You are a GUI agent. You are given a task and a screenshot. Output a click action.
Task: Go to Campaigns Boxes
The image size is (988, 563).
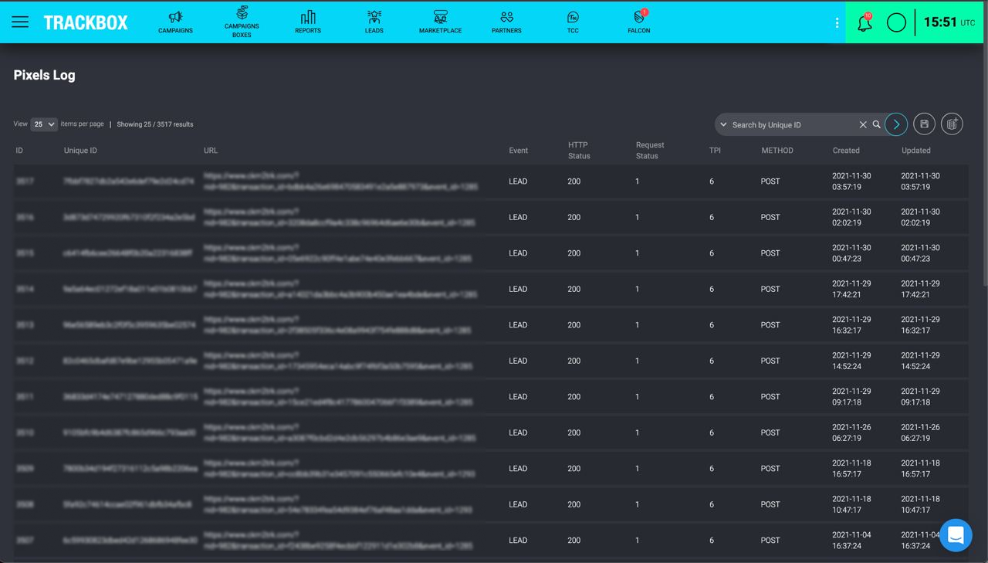click(x=242, y=22)
